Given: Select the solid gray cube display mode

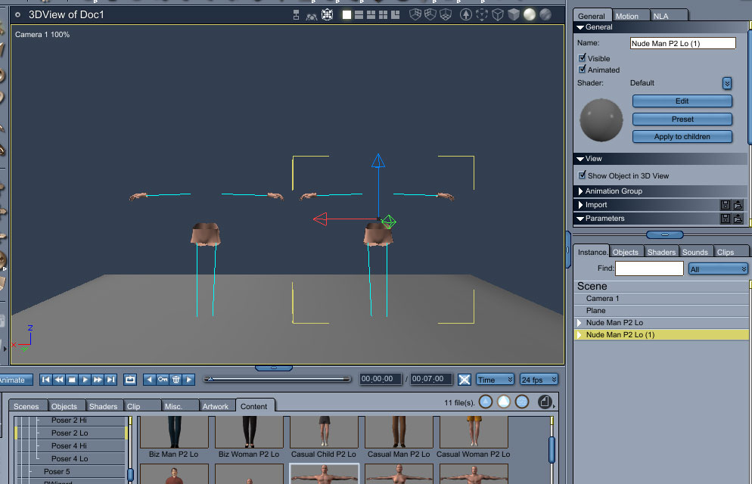Looking at the screenshot, I should pos(514,14).
